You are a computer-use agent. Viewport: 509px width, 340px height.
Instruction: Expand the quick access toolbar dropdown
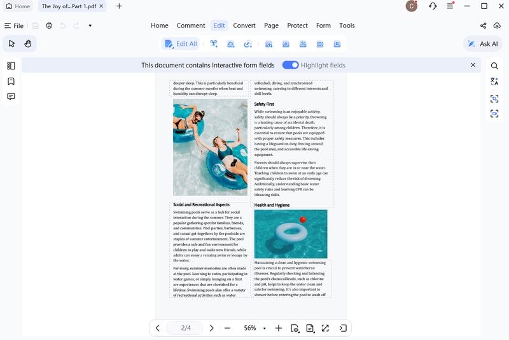pos(90,25)
